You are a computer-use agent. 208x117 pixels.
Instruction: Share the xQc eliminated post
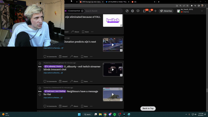pyautogui.click(x=75, y=32)
